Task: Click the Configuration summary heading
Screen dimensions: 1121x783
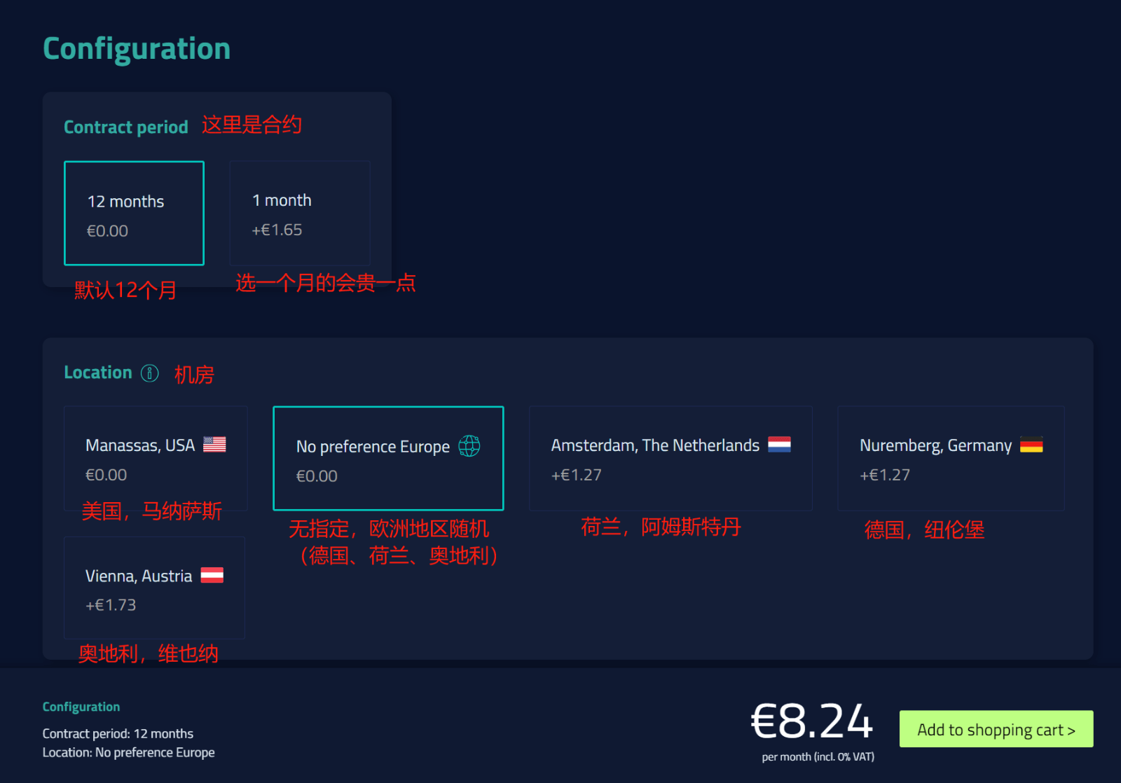Action: [x=81, y=707]
